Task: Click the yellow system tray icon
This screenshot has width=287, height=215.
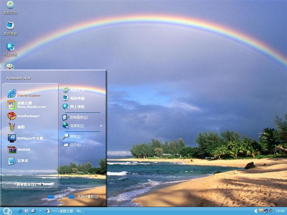Action: [261, 211]
